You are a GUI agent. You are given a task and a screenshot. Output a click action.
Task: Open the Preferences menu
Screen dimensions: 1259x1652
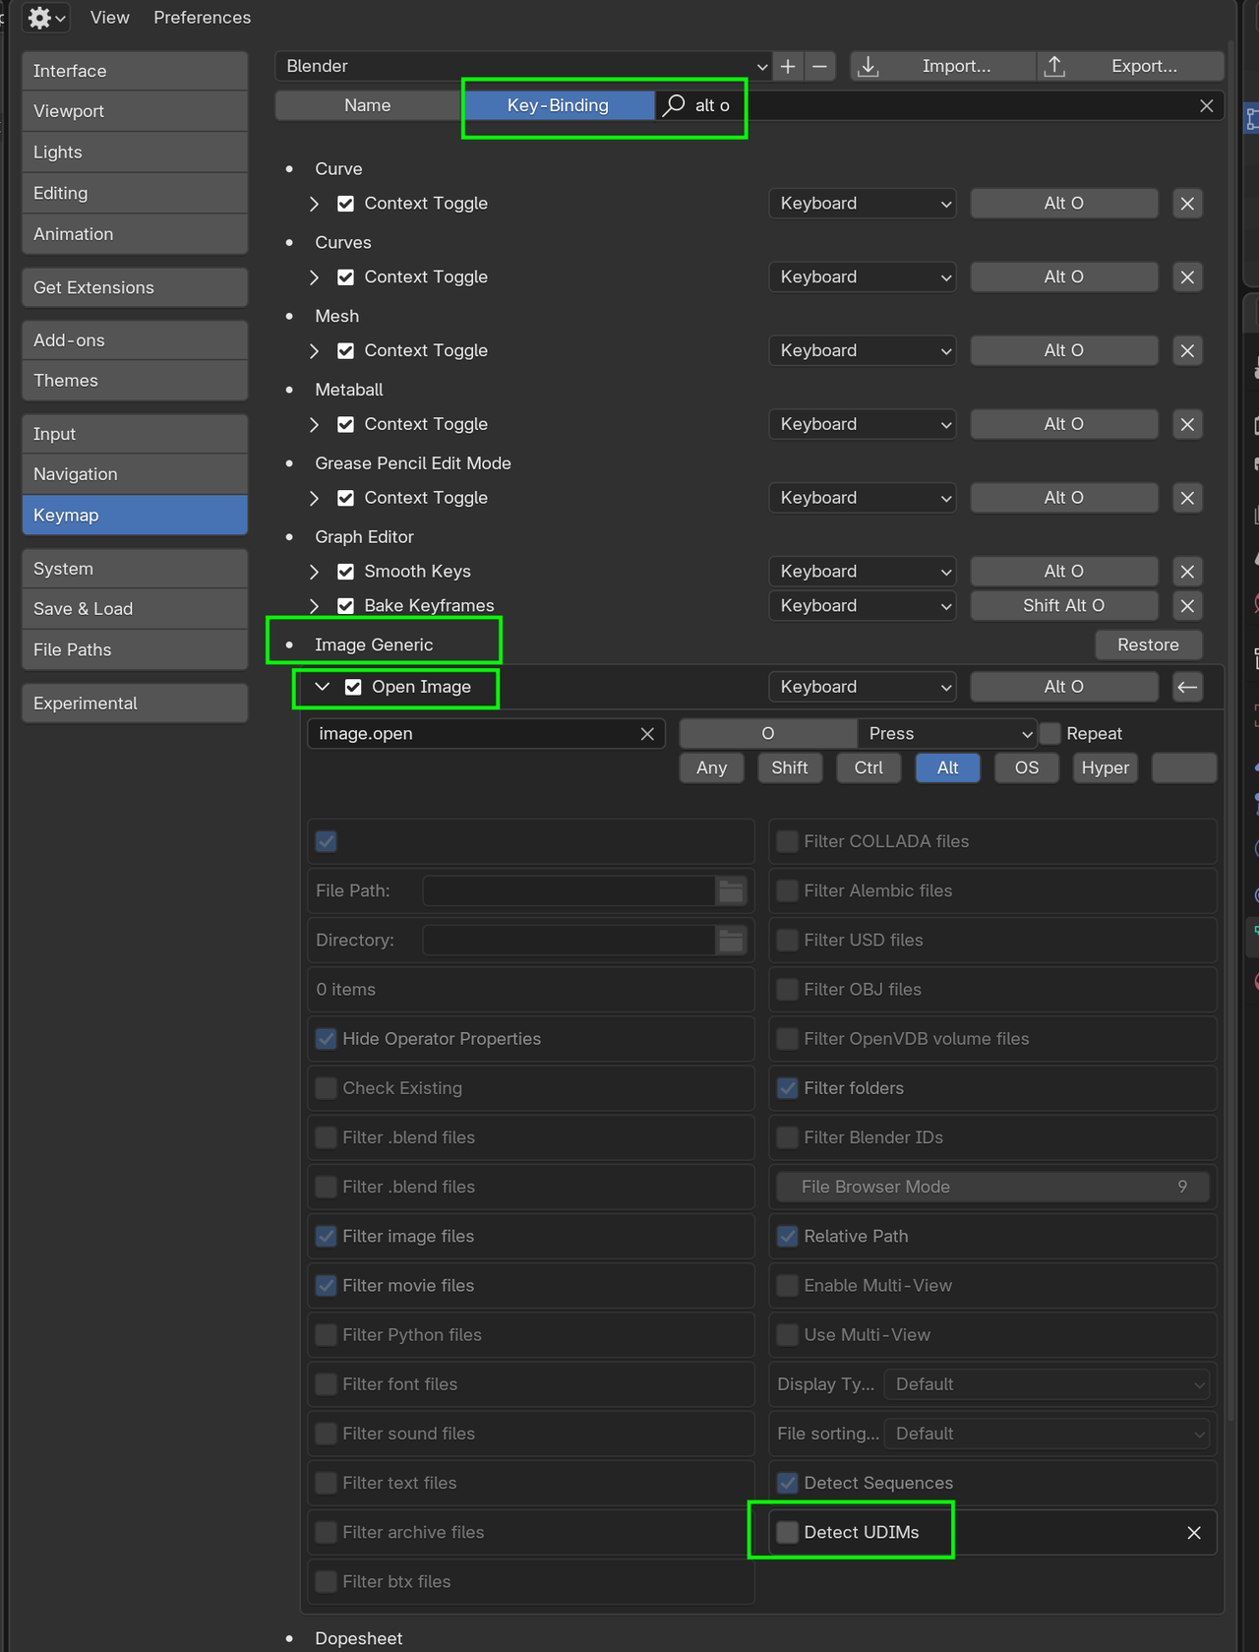[202, 18]
